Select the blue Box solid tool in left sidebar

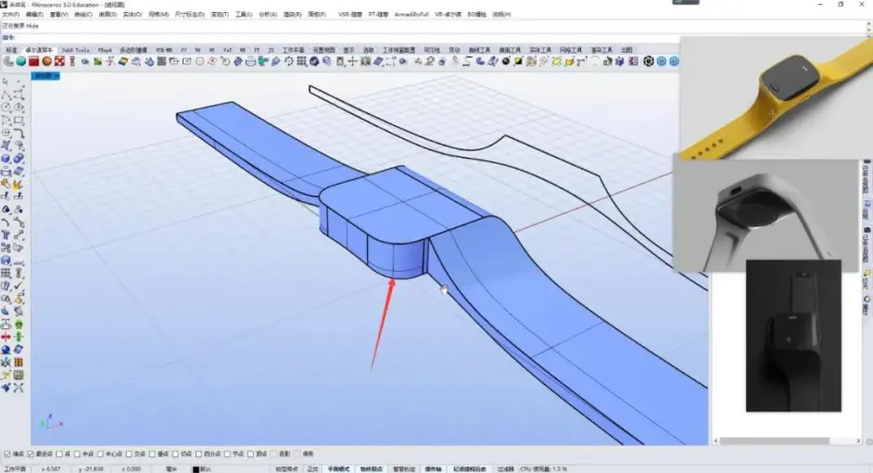[6, 159]
